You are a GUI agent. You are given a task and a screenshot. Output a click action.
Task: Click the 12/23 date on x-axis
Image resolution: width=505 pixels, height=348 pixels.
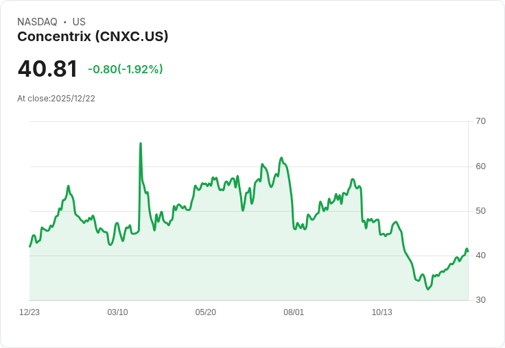click(x=30, y=312)
